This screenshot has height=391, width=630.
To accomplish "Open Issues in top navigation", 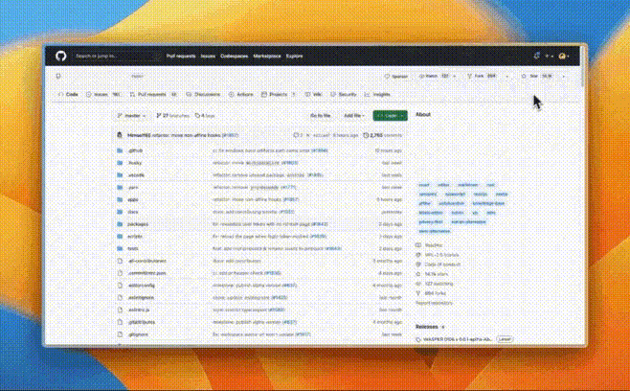I will (208, 57).
